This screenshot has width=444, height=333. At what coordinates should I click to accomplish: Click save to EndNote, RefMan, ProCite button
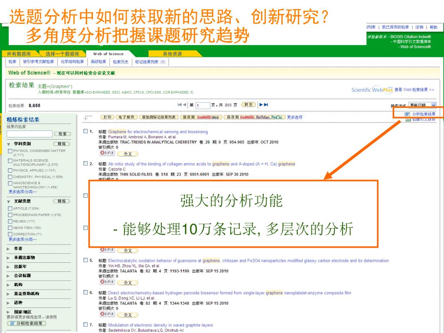point(255,117)
